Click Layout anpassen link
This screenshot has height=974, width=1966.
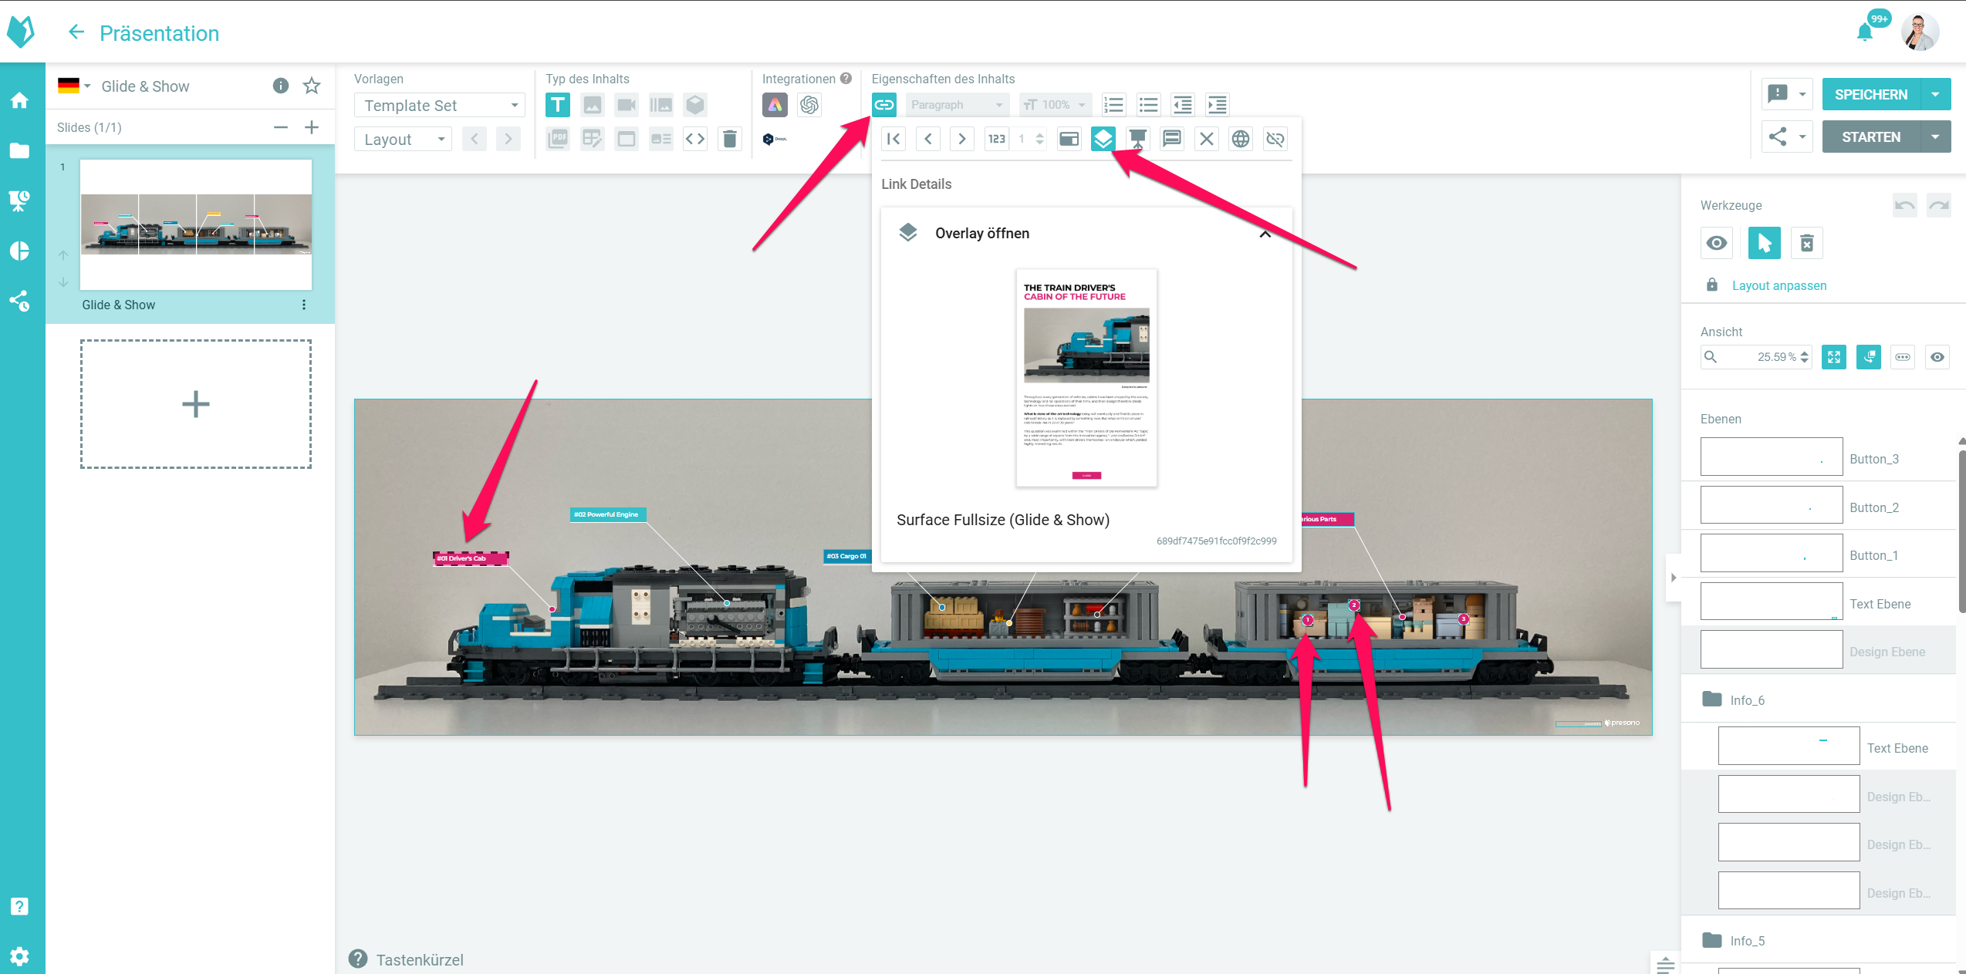tap(1779, 285)
